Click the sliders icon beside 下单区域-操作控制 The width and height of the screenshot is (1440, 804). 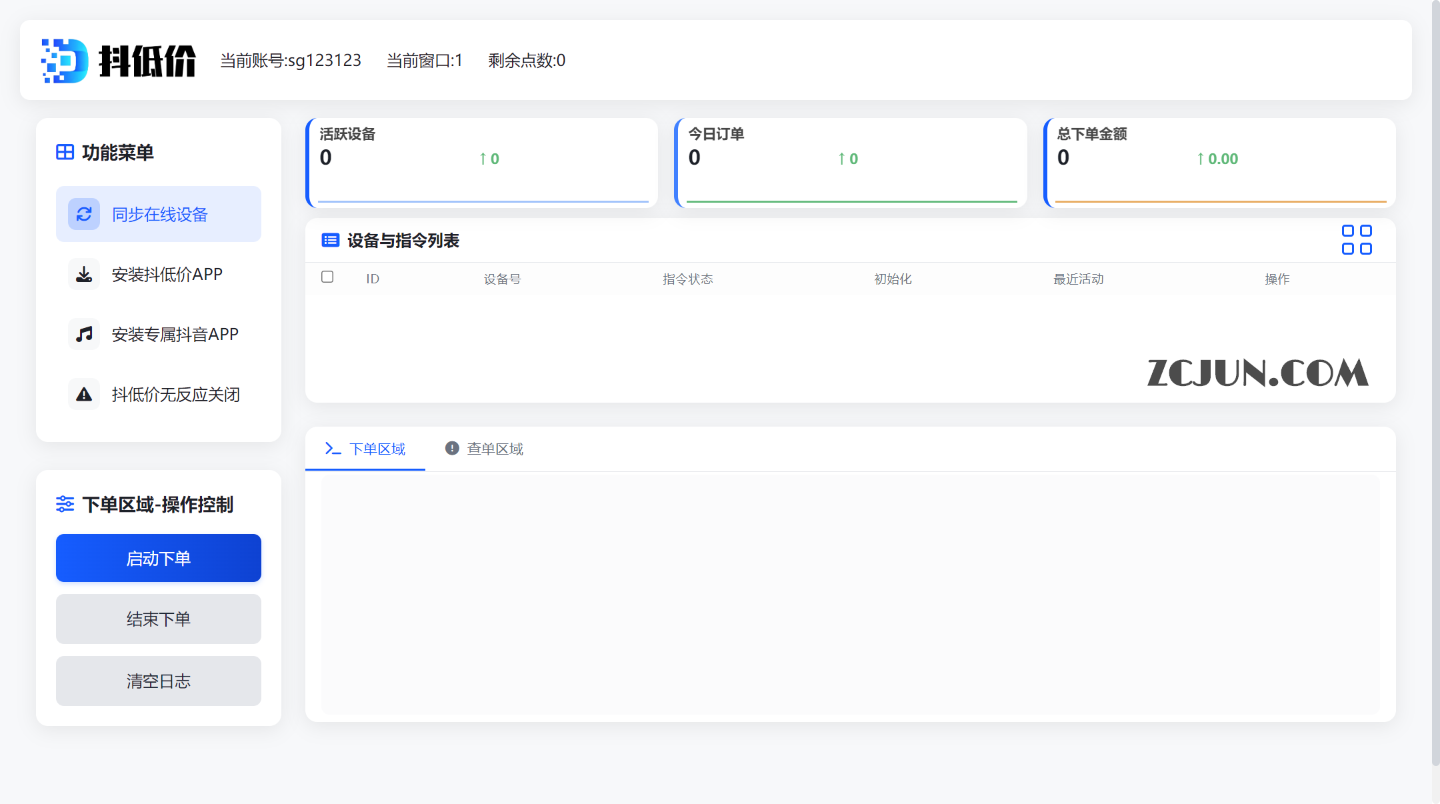tap(65, 505)
